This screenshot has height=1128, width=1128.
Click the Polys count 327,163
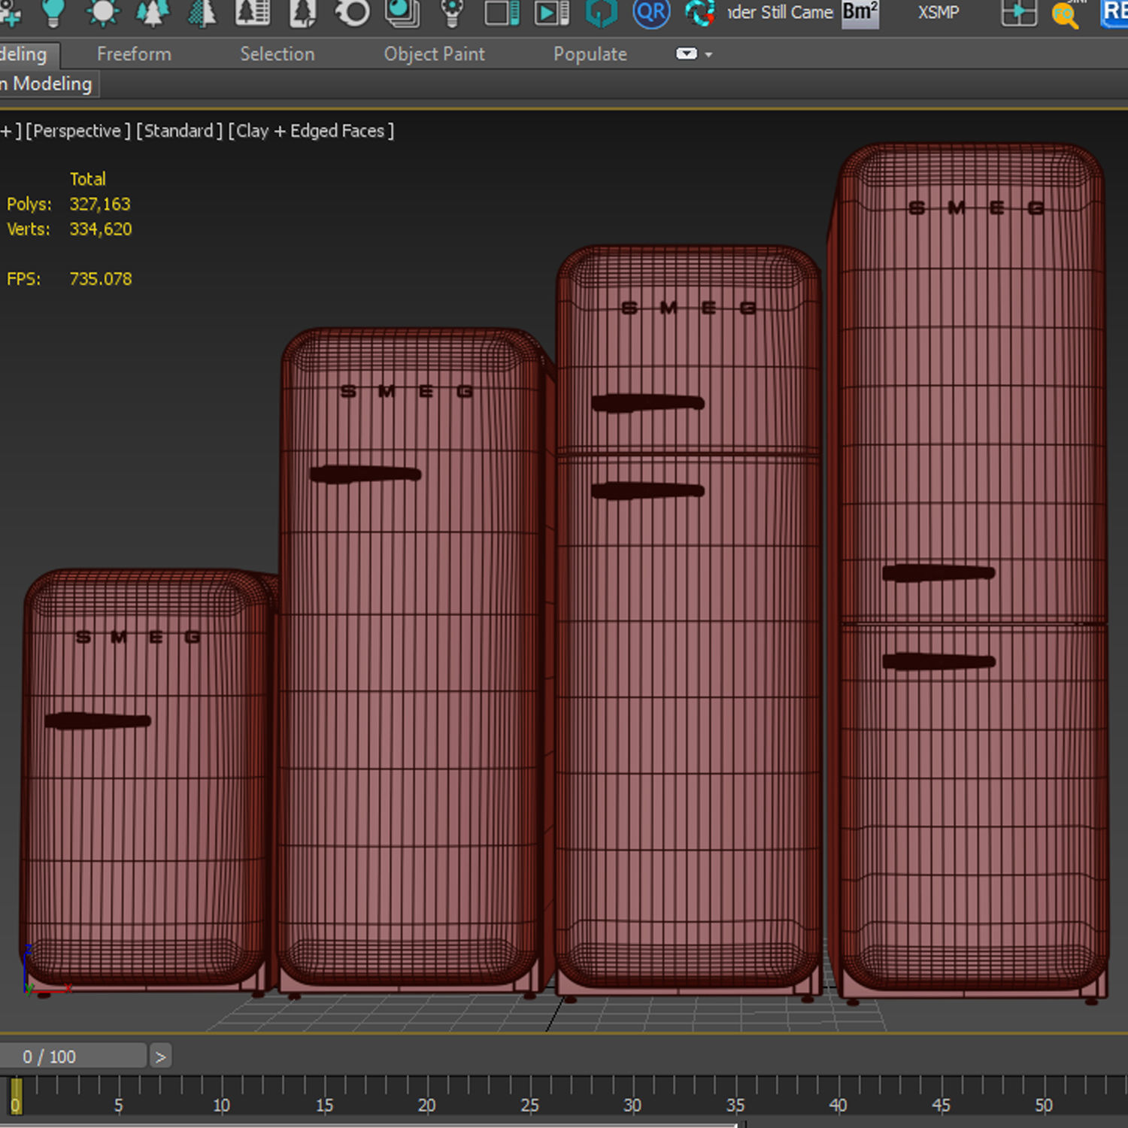(100, 204)
